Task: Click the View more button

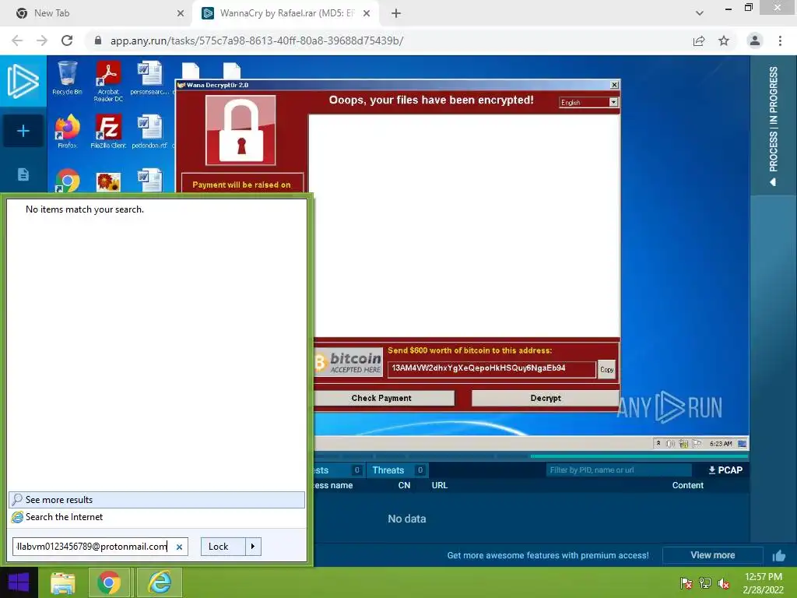Action: click(713, 555)
